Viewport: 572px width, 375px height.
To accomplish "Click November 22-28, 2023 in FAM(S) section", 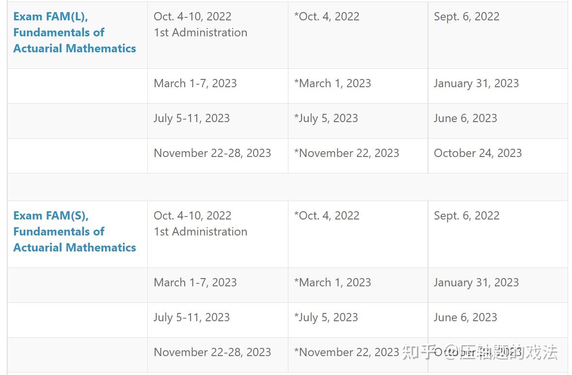I will click(x=212, y=352).
